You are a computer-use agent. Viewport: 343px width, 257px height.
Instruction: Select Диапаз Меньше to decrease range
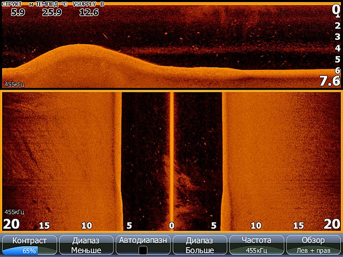[x=86, y=245]
